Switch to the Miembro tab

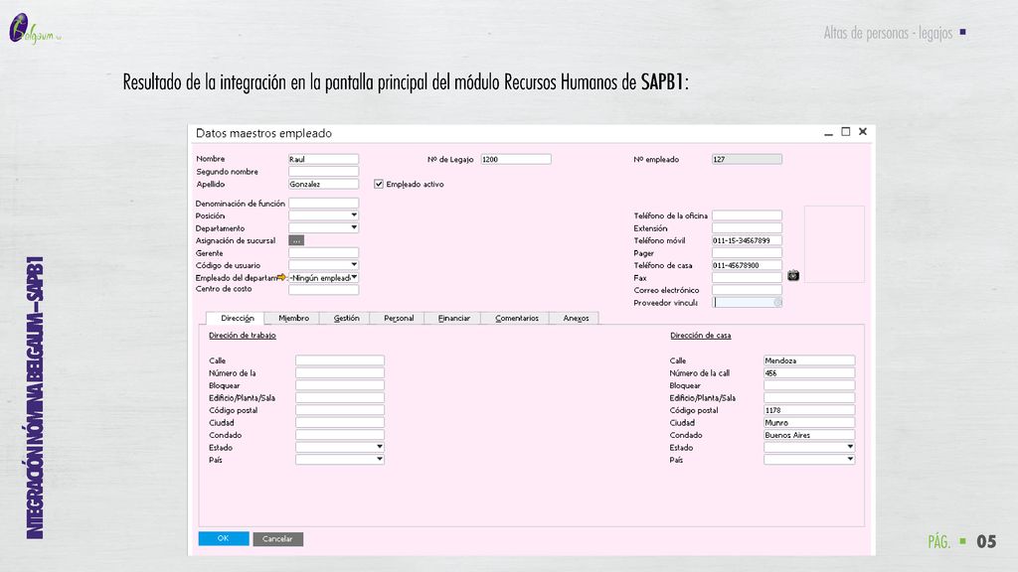point(293,318)
